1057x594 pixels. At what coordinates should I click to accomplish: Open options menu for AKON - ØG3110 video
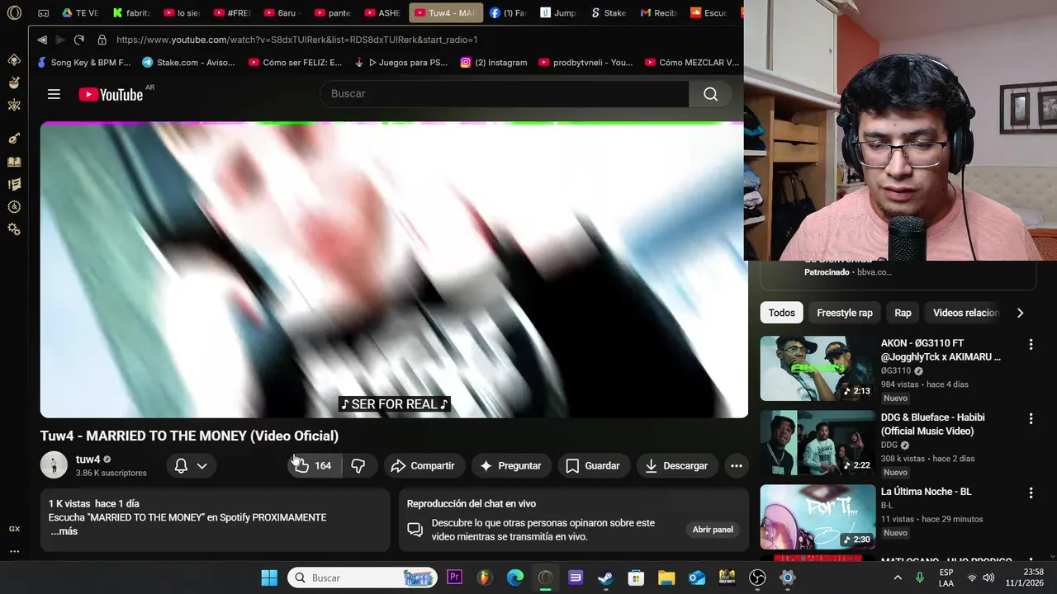tap(1031, 344)
